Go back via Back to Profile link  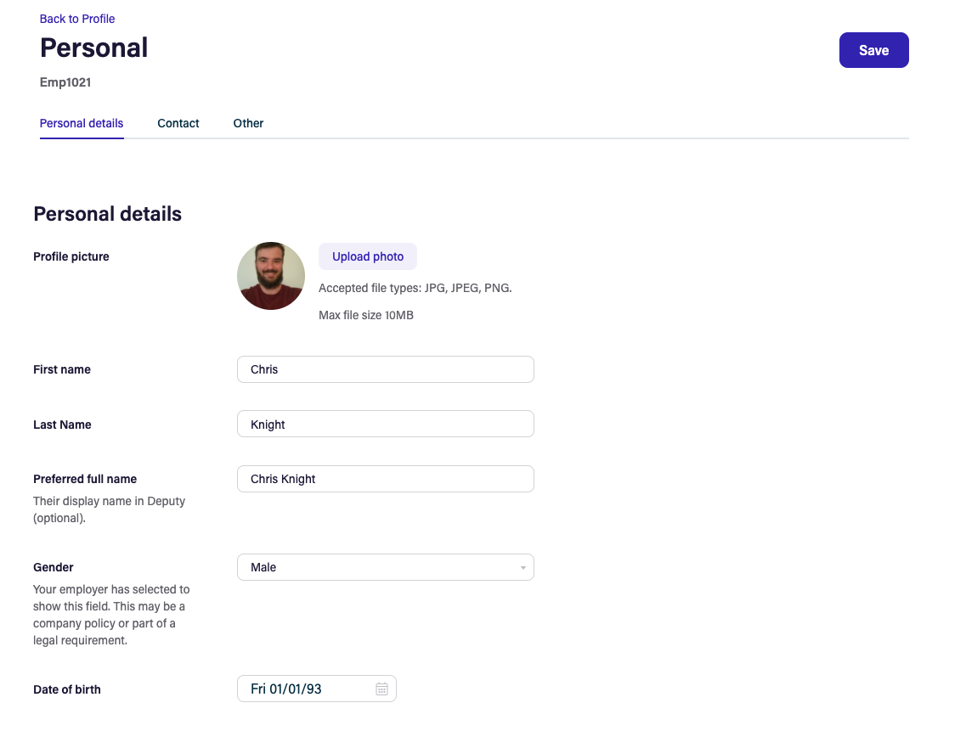click(77, 19)
